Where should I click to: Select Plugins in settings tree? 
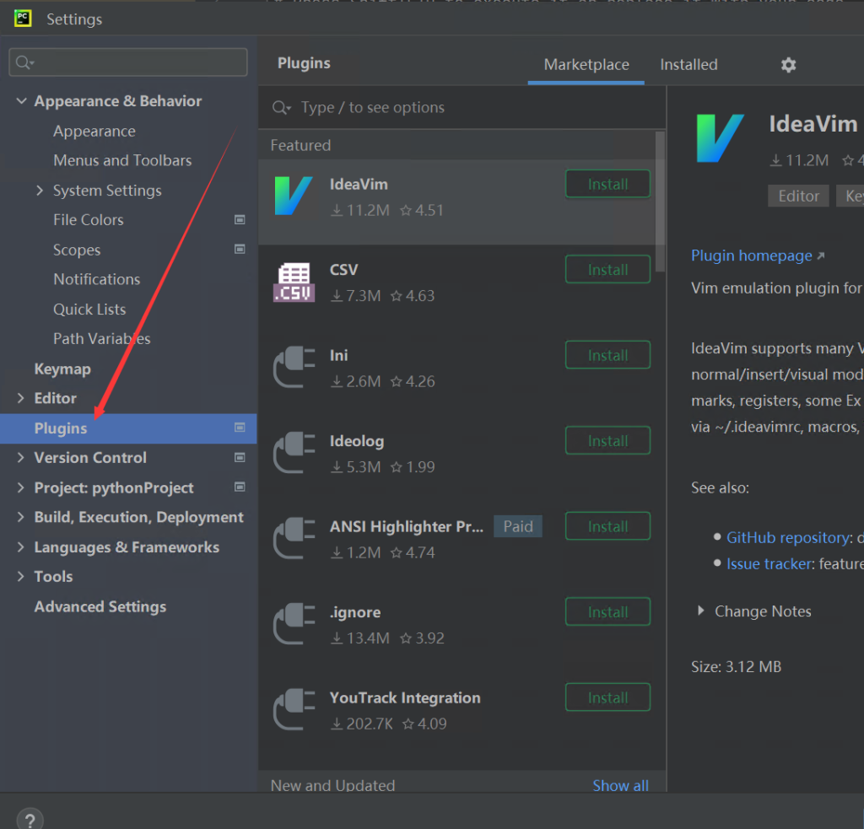128,428
